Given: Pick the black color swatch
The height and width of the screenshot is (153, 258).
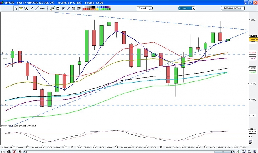Looking at the screenshot, I should (x=93, y=7).
